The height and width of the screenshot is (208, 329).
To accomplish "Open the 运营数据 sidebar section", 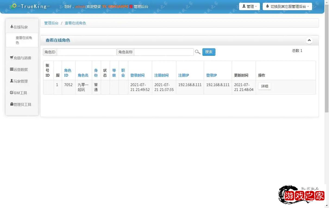I will coord(19,70).
